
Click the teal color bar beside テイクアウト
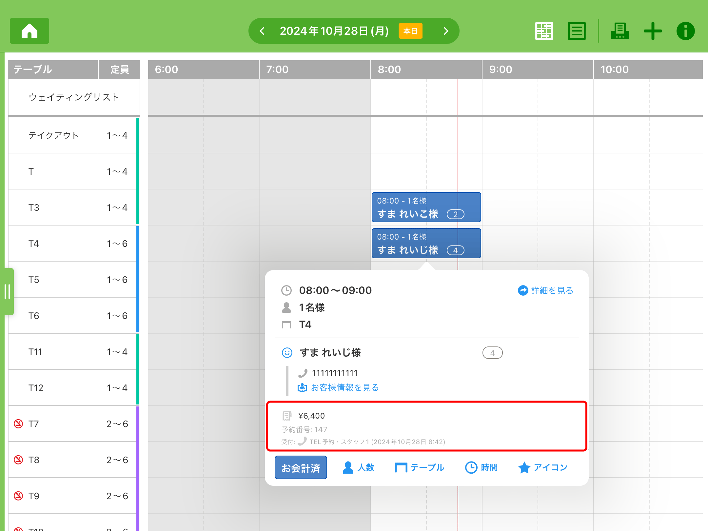pos(138,135)
